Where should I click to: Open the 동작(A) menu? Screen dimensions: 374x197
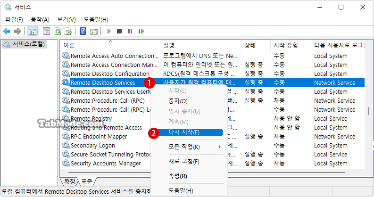40,19
